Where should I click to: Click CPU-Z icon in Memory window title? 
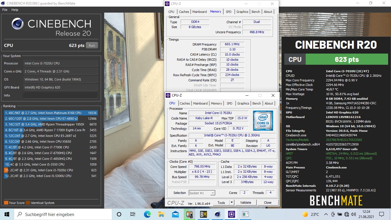(168, 4)
